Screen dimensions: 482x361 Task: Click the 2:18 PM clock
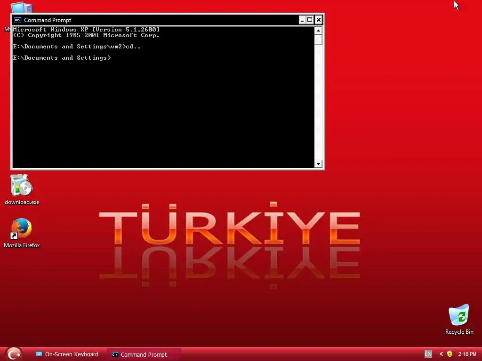pos(467,354)
